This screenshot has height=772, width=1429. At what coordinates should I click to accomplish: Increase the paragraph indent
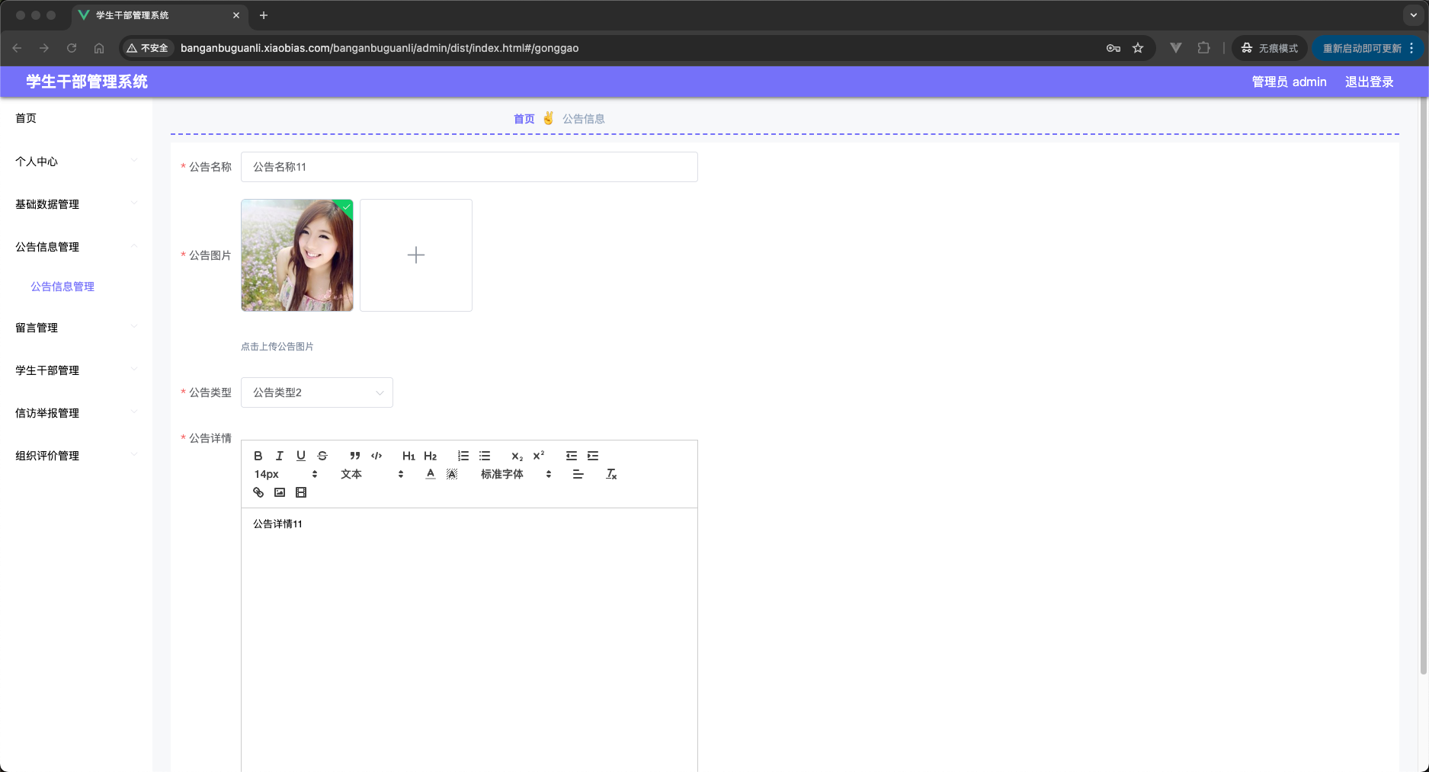click(x=593, y=456)
